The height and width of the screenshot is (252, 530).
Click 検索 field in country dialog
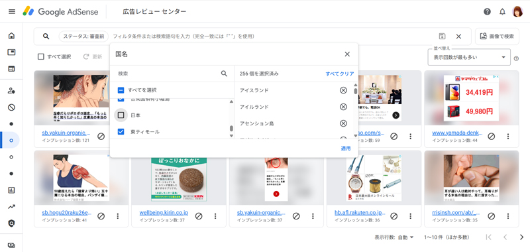(x=168, y=74)
